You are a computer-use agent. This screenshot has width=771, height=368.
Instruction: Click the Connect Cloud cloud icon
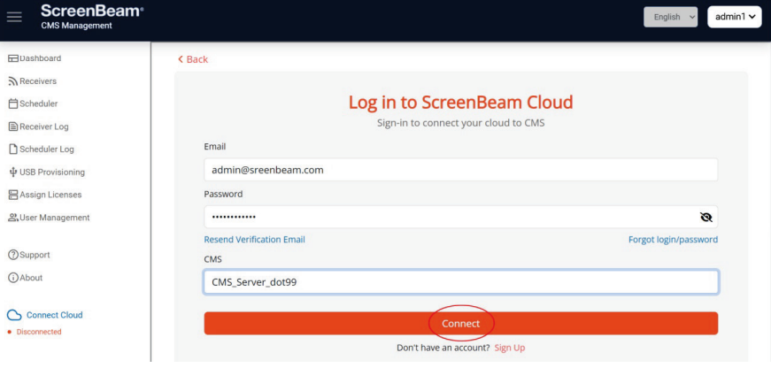(14, 316)
